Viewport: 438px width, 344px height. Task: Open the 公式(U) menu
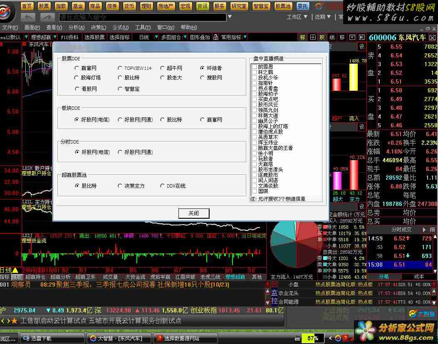(120, 27)
